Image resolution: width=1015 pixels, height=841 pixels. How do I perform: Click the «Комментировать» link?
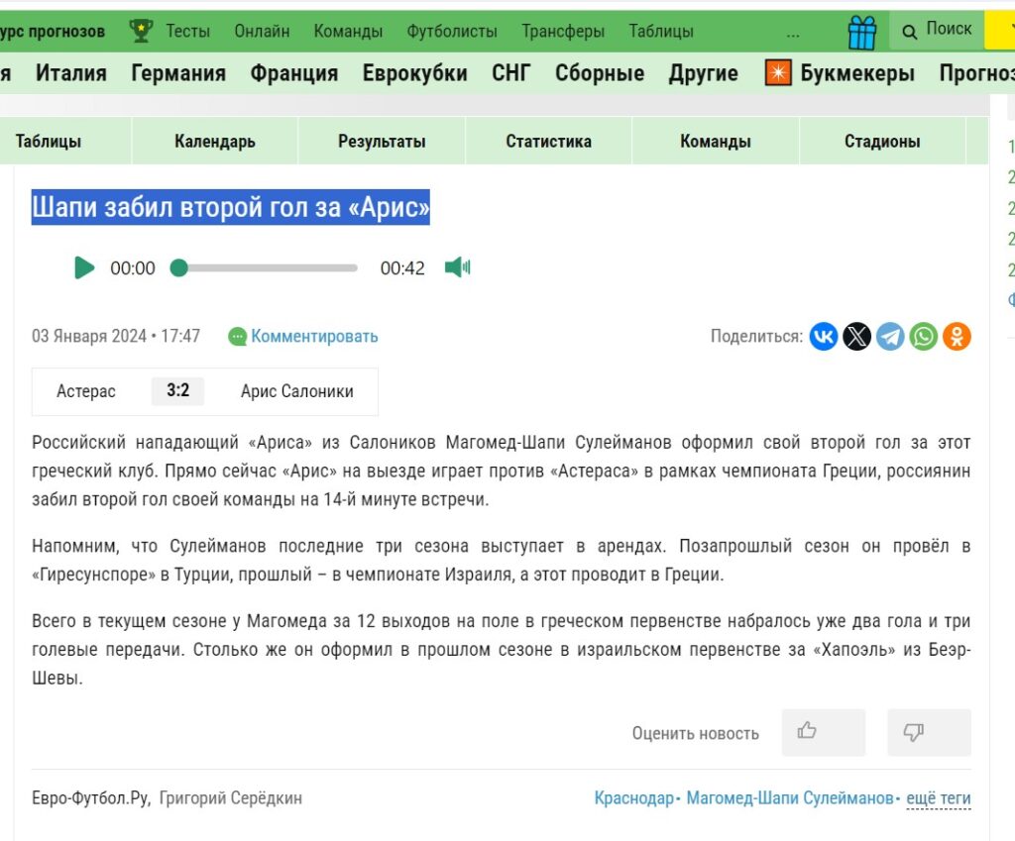(313, 337)
